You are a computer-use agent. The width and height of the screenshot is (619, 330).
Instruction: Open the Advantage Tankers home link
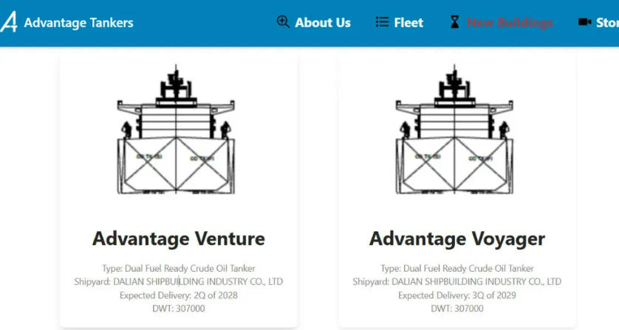(x=78, y=23)
